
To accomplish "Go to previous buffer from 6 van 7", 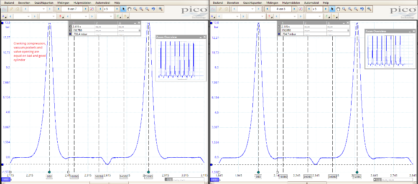I will coord(59,9).
